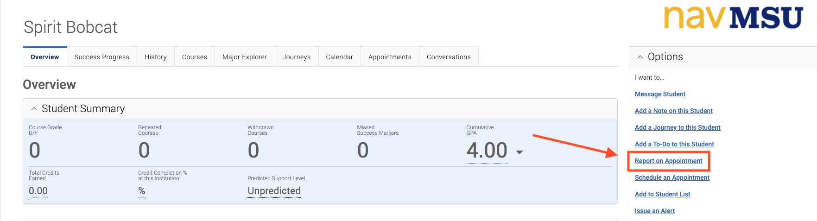Click Add a To-Do to this Student
This screenshot has width=817, height=221.
pyautogui.click(x=674, y=144)
